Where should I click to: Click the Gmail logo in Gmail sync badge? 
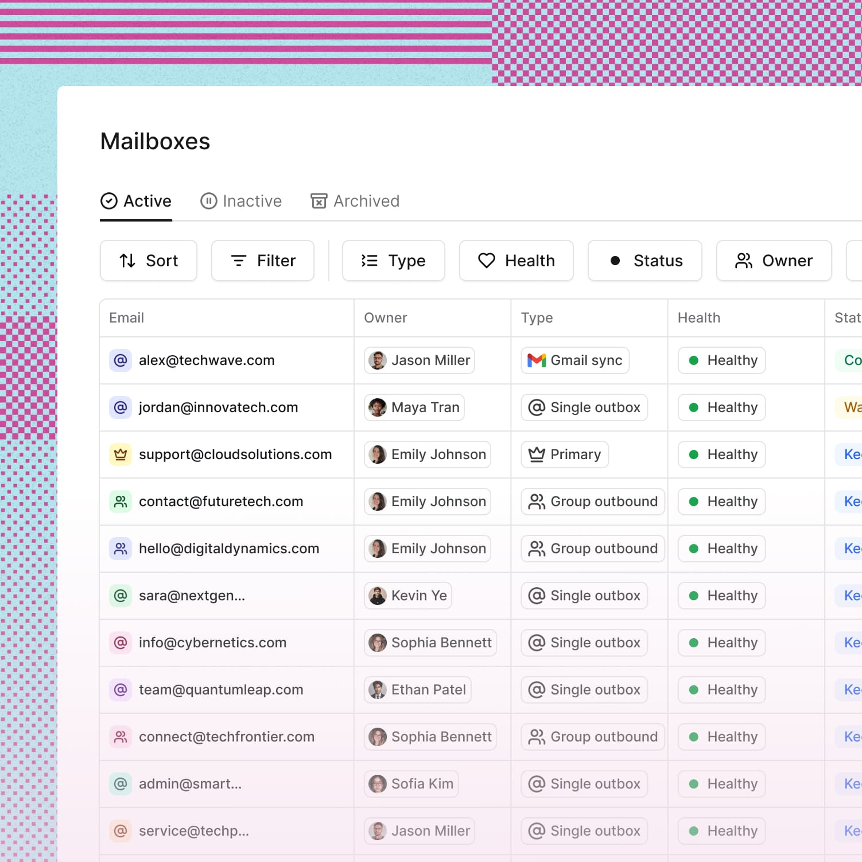coord(536,360)
